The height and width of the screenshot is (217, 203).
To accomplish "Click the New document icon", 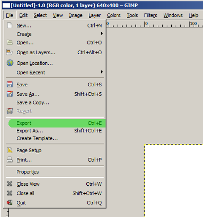I will click(x=10, y=25).
